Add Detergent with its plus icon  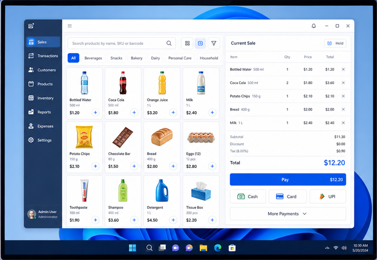point(173,220)
